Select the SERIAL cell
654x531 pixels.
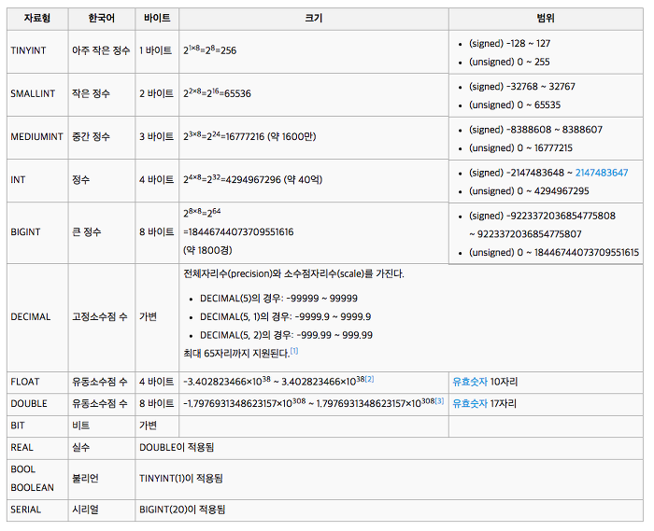tap(37, 510)
